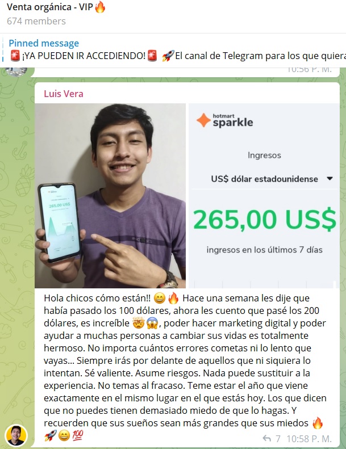Open Luis Vera's round avatar photo
The image size is (346, 449).
(16, 435)
